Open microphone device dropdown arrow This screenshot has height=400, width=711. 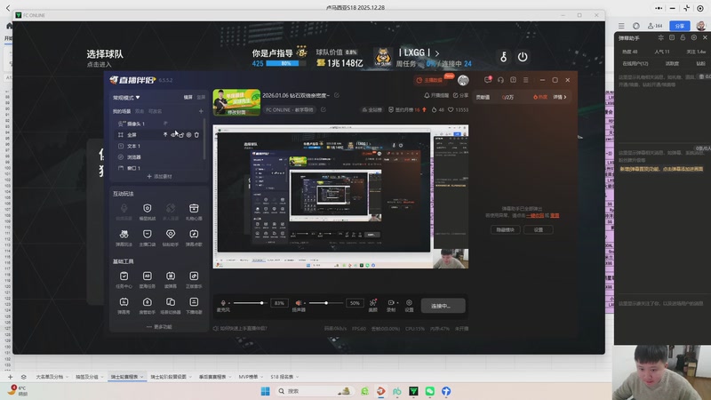click(x=229, y=303)
